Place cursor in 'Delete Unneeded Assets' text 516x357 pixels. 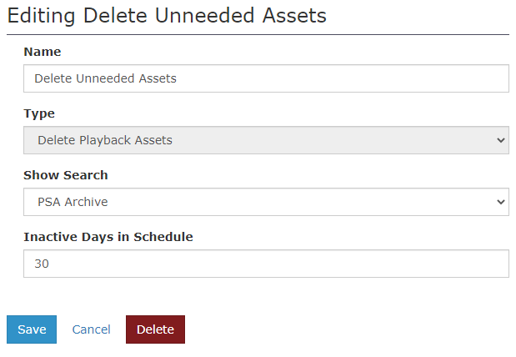105,78
